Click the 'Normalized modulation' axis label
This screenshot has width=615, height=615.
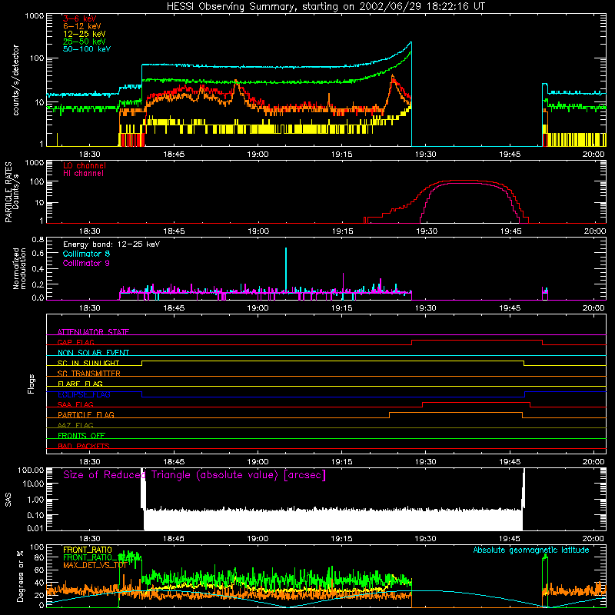pos(19,268)
